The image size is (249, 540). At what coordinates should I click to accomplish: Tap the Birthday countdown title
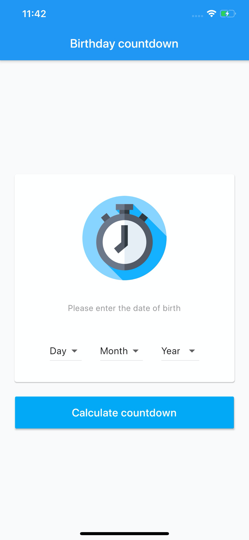tap(124, 44)
